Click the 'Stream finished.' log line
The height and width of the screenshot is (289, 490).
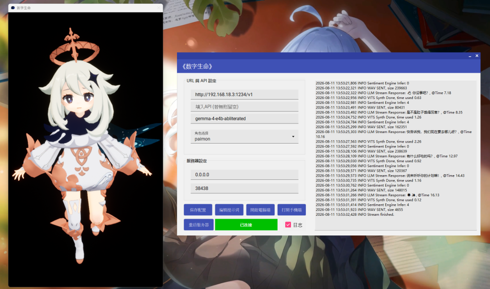click(355, 215)
